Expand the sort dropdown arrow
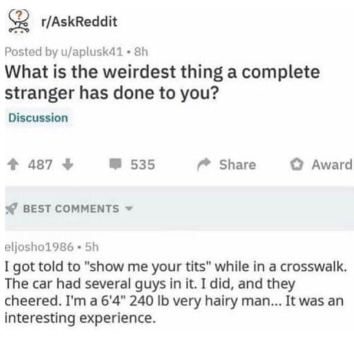Viewport: 354px width, 354px height. pos(127,209)
